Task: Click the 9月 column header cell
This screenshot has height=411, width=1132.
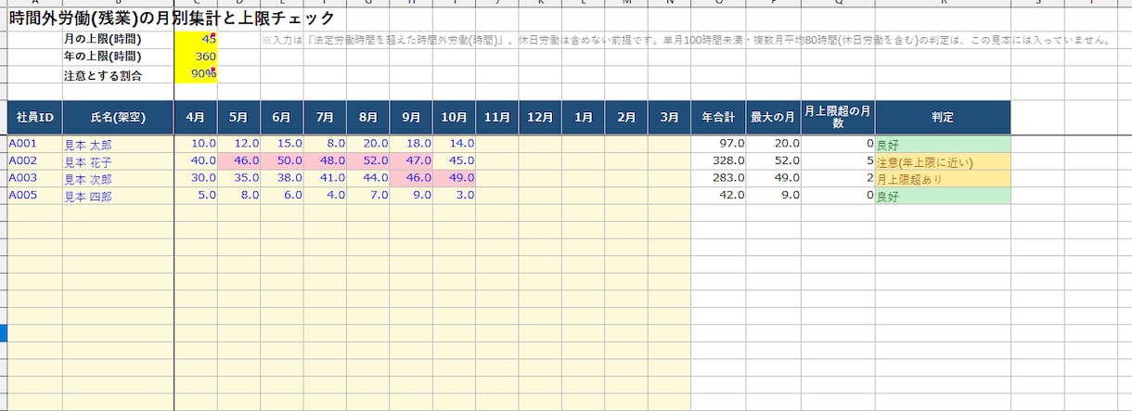Action: tap(411, 118)
